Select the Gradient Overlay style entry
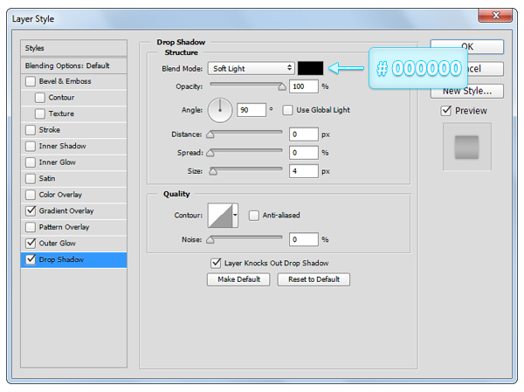 pyautogui.click(x=66, y=210)
